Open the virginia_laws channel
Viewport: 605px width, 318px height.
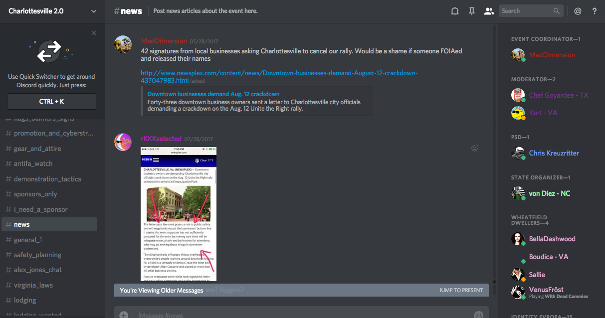(x=33, y=285)
